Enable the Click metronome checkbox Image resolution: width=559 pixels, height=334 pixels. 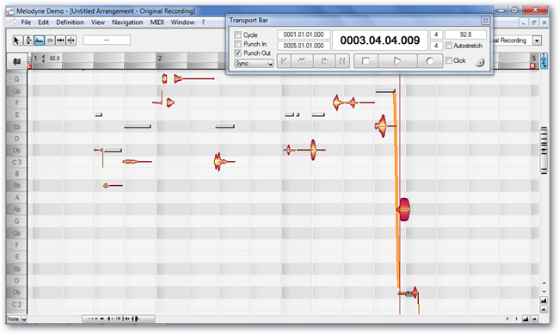pyautogui.click(x=449, y=60)
